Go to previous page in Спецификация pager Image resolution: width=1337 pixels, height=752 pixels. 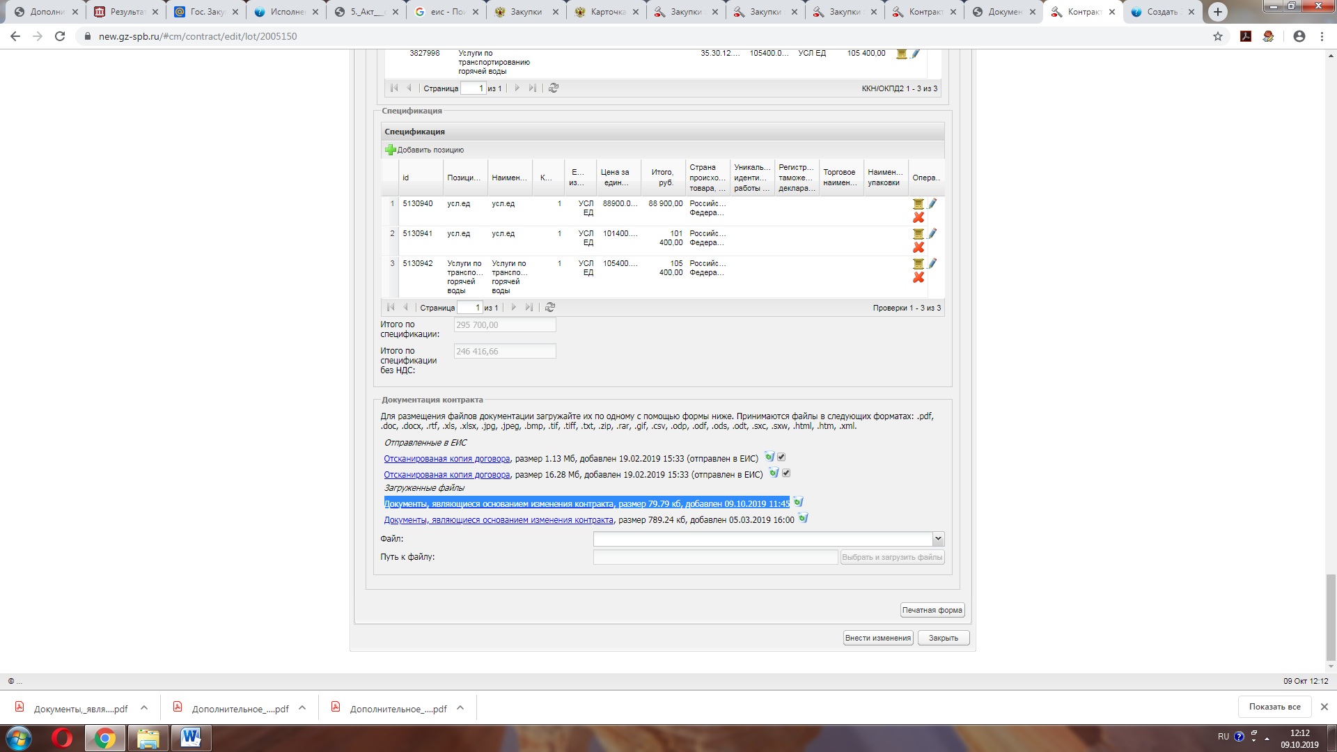[405, 307]
